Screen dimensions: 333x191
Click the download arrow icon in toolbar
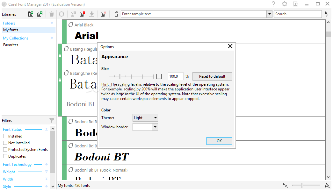coord(91,14)
